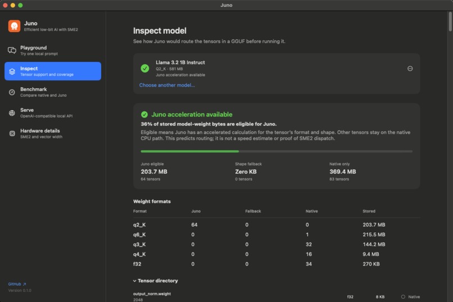
Task: Show Hardware details page
Action: click(x=53, y=133)
